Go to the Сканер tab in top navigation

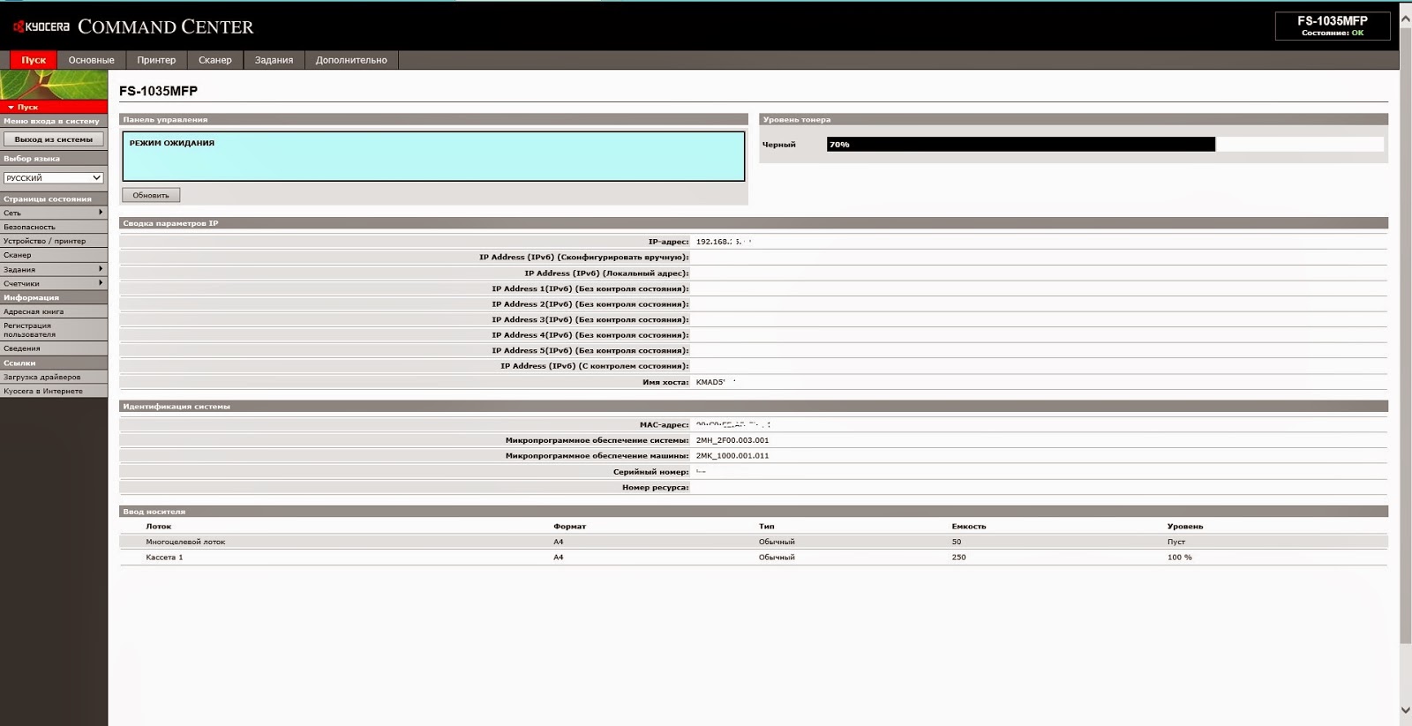pos(215,60)
